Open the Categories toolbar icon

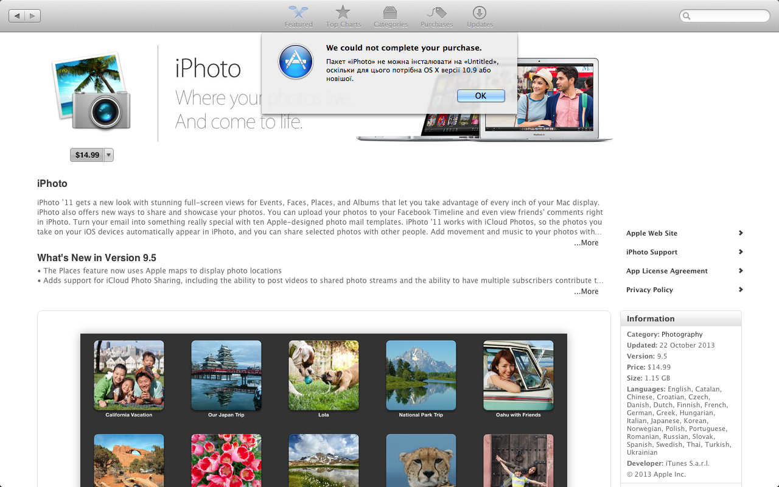click(390, 12)
